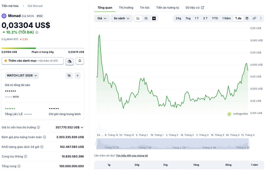Viewport: 270px width, 170px height.
Task: Click the 24g performance column header
Action: click(x=137, y=165)
